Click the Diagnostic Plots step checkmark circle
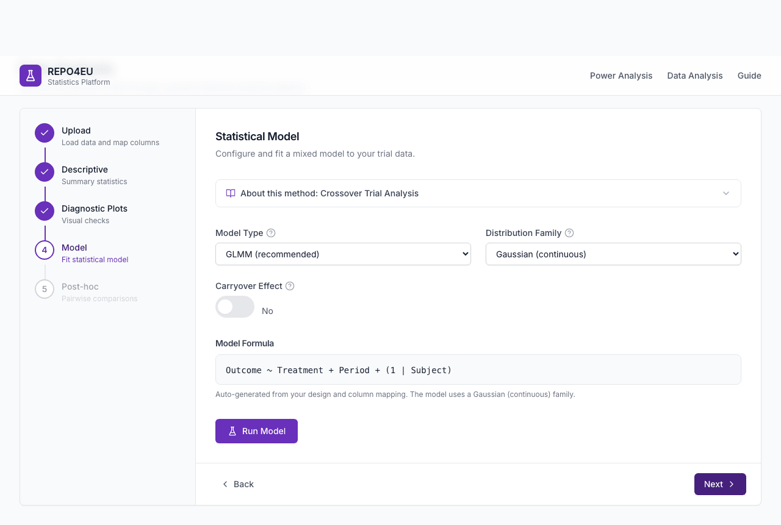 [x=45, y=211]
